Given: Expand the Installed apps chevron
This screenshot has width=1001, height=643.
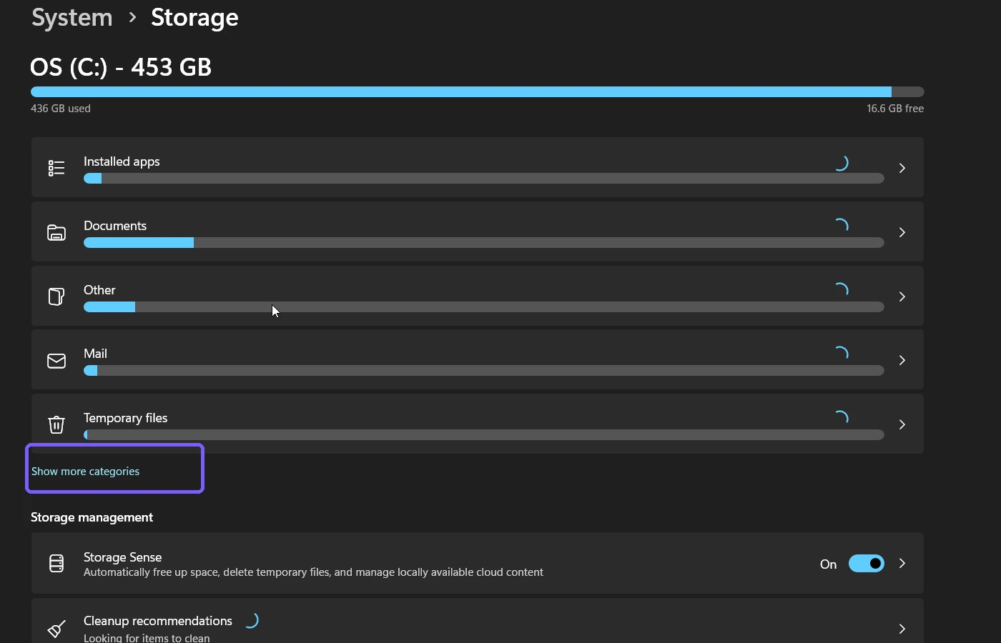Looking at the screenshot, I should pyautogui.click(x=902, y=168).
